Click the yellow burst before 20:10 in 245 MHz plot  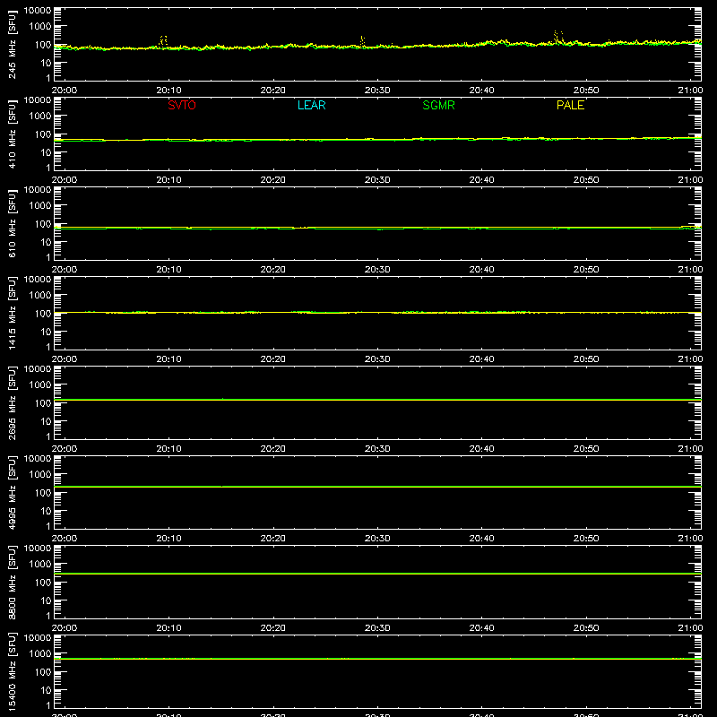[163, 40]
